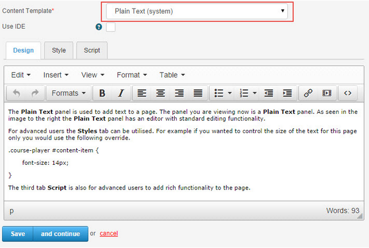Image resolution: width=369 pixels, height=248 pixels.
Task: Click the cancel link
Action: (108, 234)
